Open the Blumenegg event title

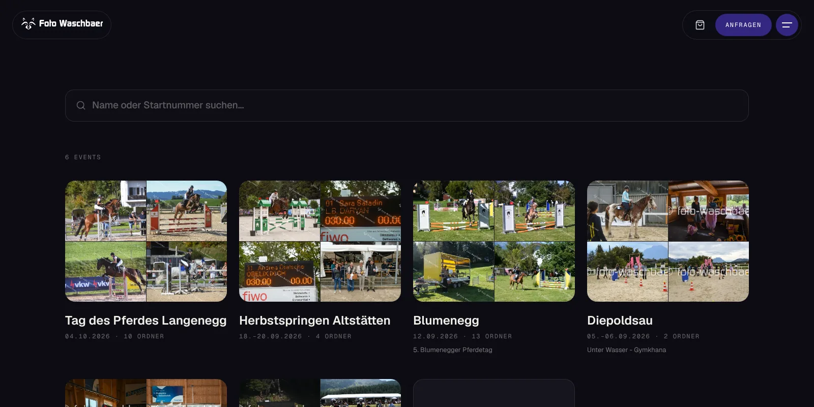[446, 321]
